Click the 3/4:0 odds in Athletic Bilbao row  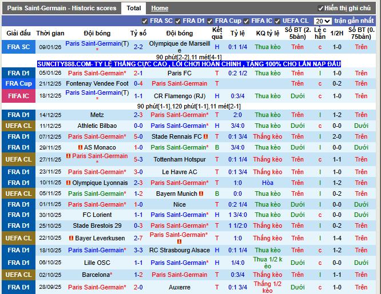[237, 126]
